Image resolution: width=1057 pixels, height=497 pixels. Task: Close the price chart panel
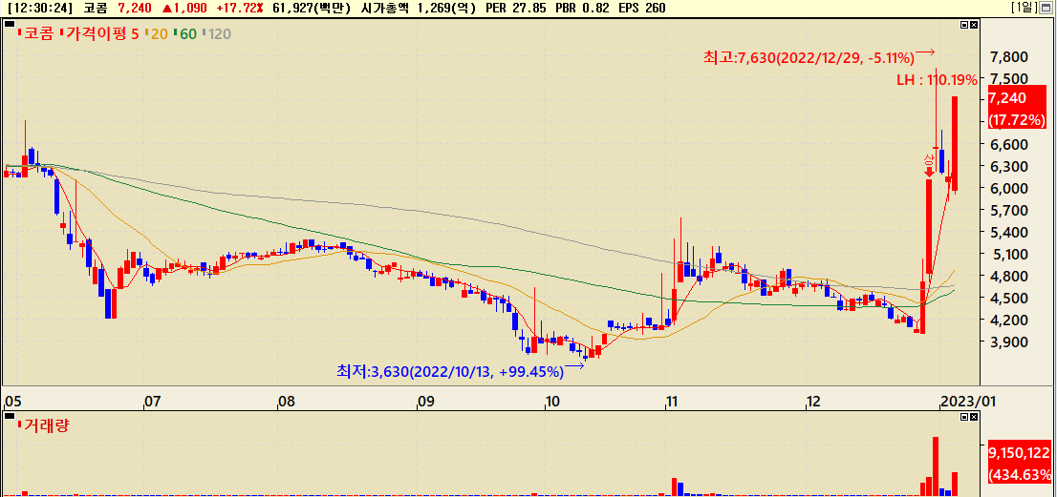click(x=973, y=24)
